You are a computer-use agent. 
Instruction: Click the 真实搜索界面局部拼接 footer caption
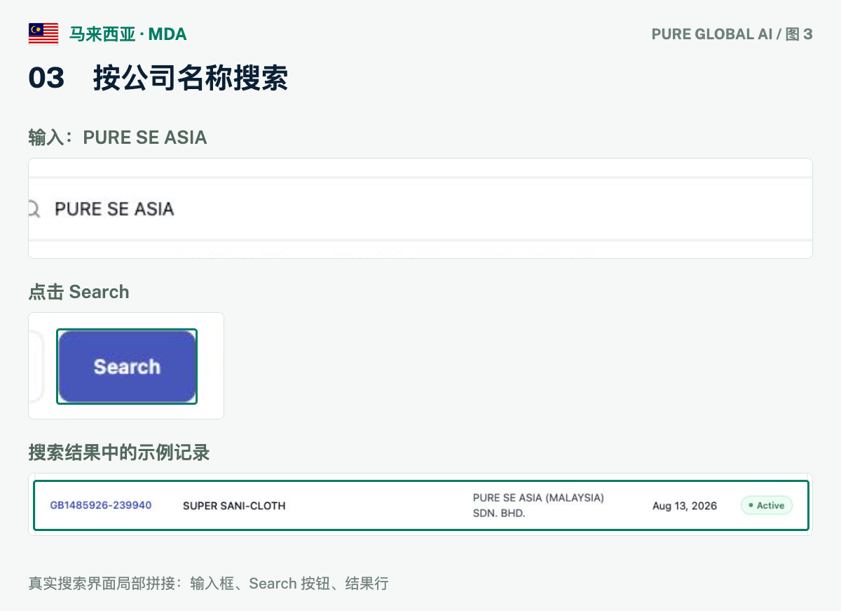[x=208, y=583]
